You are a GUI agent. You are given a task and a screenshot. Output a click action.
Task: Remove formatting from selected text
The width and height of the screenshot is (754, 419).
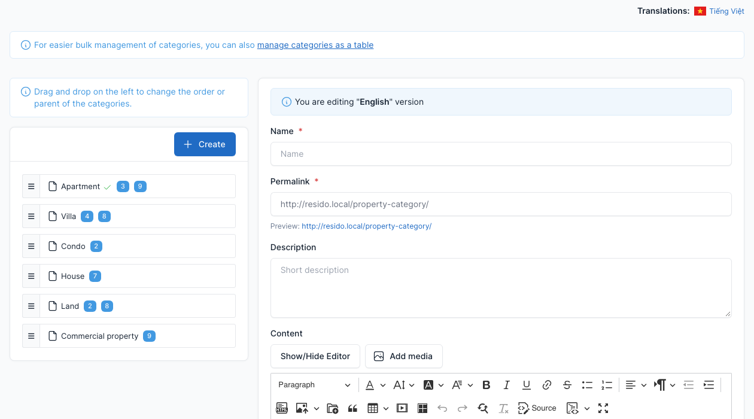click(x=503, y=408)
